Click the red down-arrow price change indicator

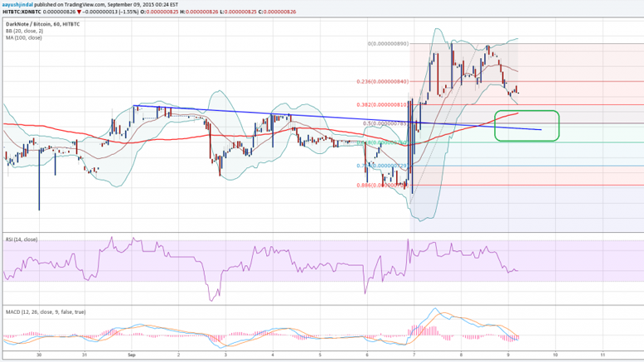click(x=79, y=12)
